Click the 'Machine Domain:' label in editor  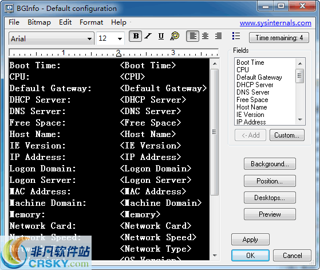click(48, 203)
